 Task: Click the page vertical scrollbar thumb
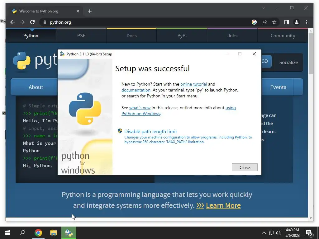pos(311,53)
